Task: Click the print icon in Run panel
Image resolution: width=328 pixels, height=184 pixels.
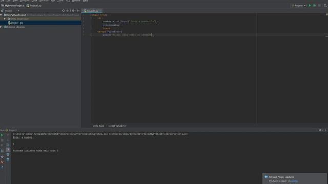Action: (x=8, y=154)
